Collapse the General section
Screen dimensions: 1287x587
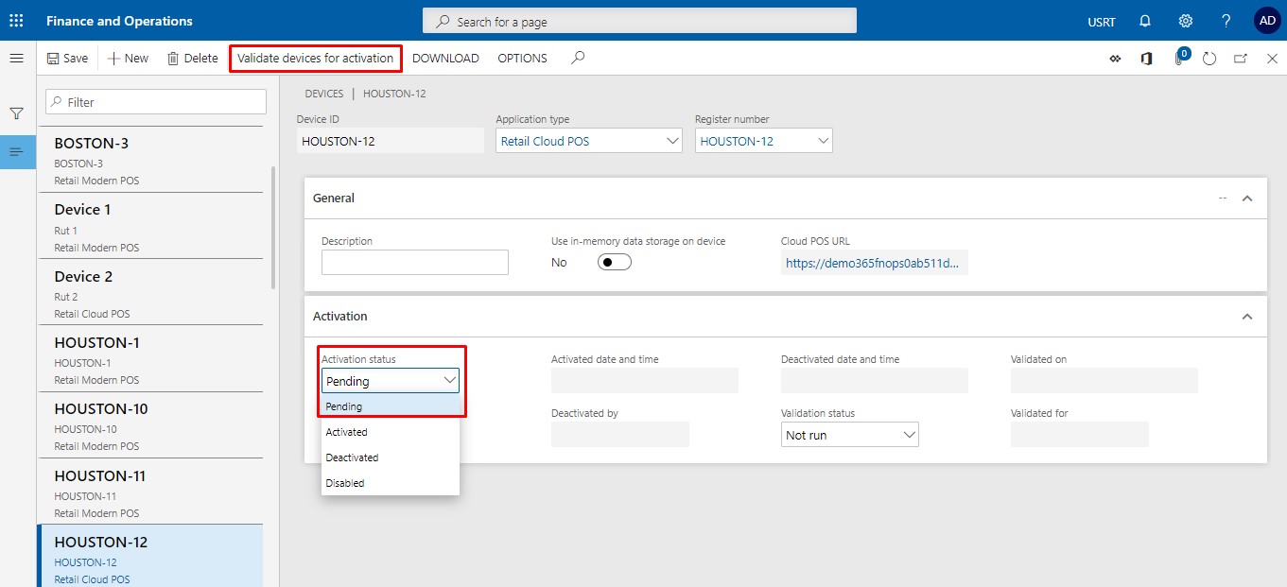point(1246,199)
